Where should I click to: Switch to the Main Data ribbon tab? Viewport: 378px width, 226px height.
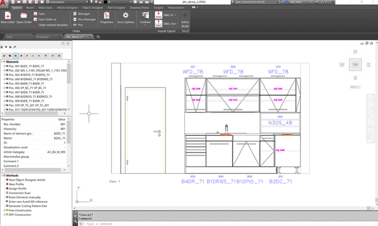coord(45,8)
